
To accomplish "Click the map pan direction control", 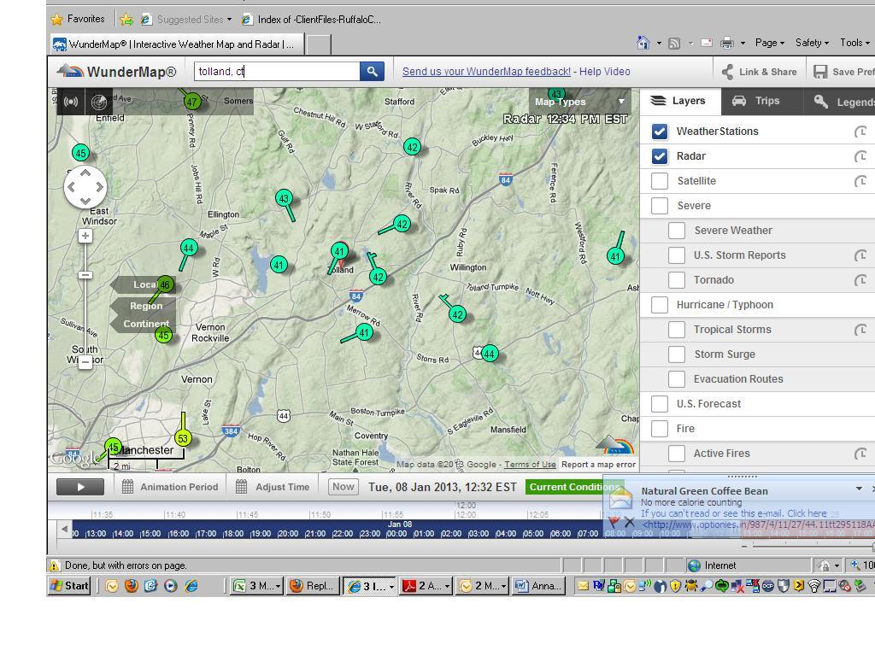I will pyautogui.click(x=85, y=187).
